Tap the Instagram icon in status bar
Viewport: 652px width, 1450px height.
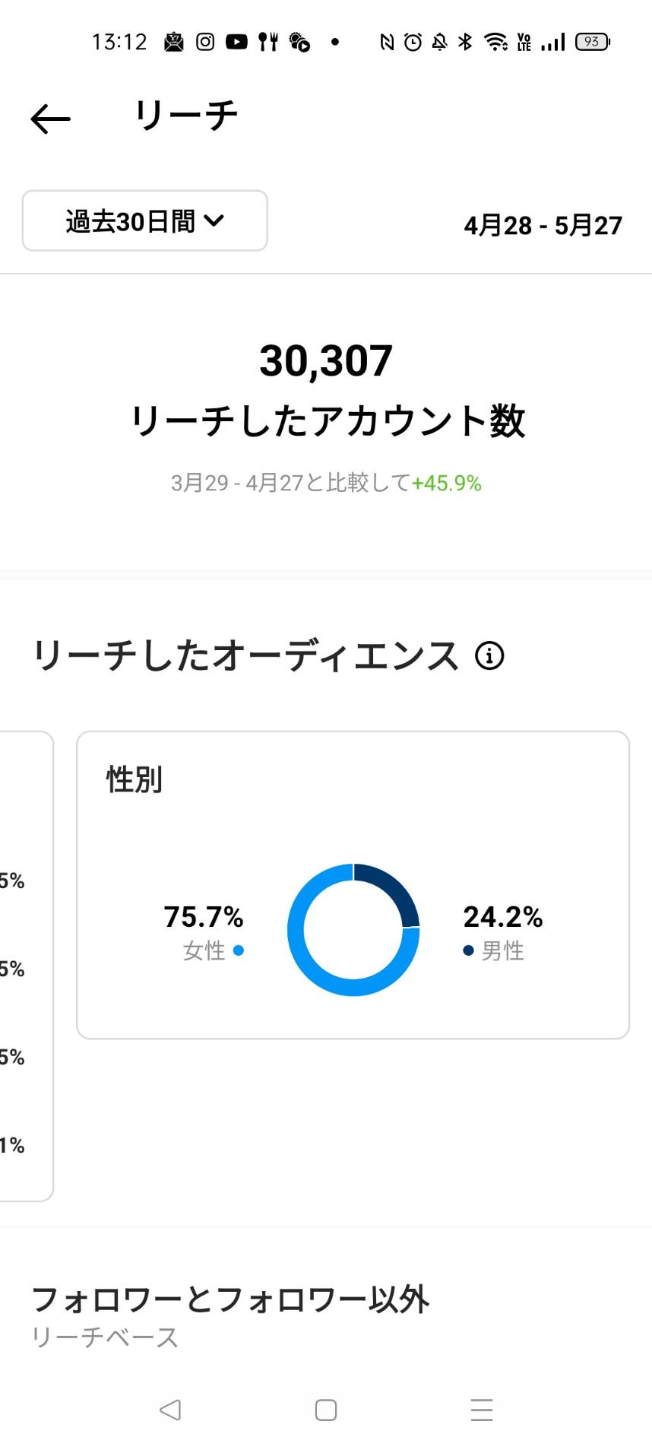tap(205, 42)
